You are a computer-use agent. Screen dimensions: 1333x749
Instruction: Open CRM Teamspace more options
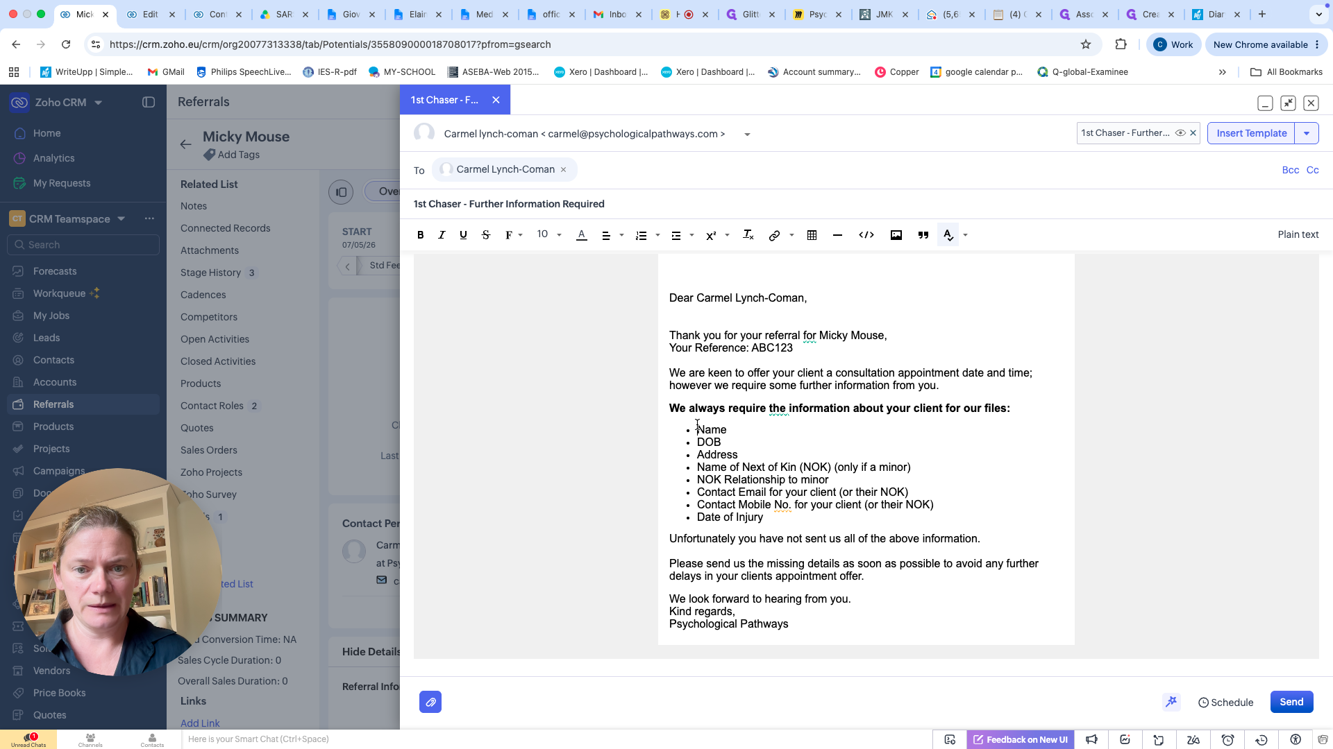(x=149, y=218)
